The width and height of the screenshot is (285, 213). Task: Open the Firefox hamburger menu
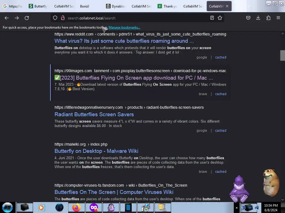click(x=278, y=18)
